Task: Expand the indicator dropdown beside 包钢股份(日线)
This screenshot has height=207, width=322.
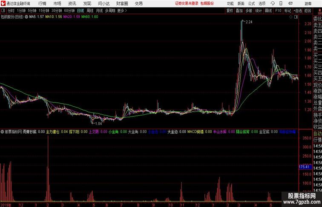Action: pyautogui.click(x=26, y=17)
